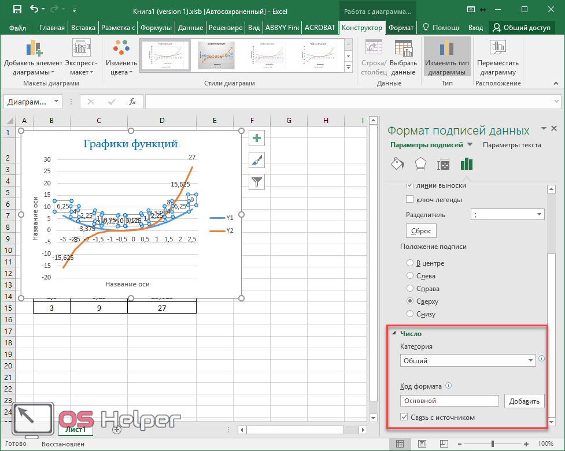Select the Fill & Line paint bucket icon
565x451 pixels.
pos(397,165)
